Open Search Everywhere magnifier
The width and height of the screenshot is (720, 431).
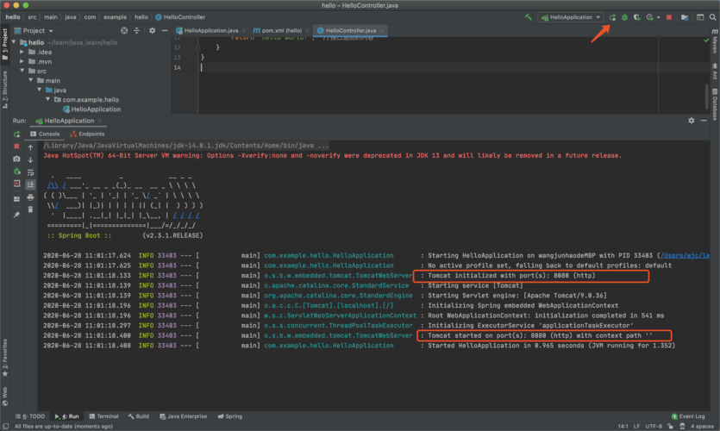(x=712, y=17)
